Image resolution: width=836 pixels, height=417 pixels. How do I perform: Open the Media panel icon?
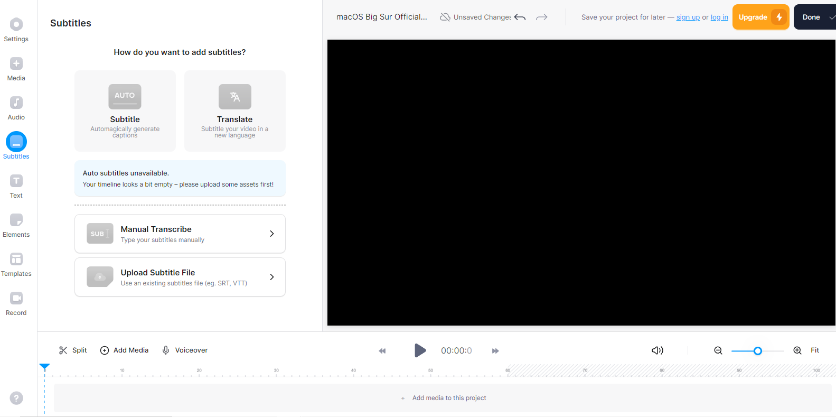(16, 63)
